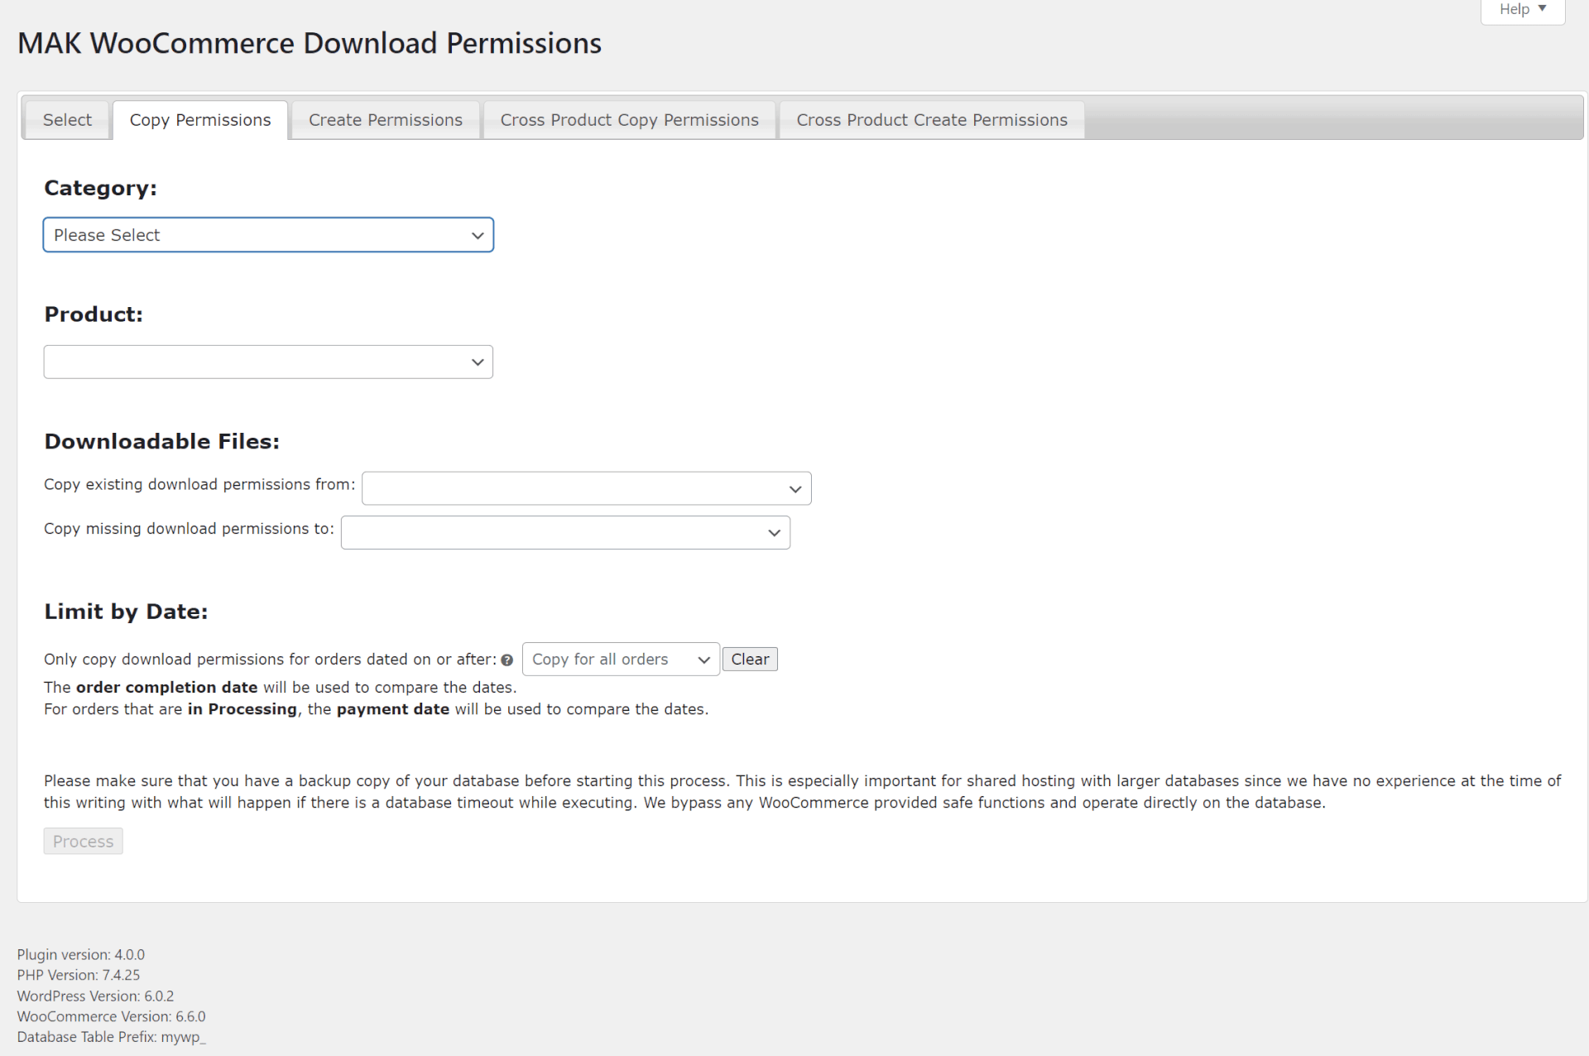
Task: Click the bold order completion date text
Action: click(x=166, y=687)
